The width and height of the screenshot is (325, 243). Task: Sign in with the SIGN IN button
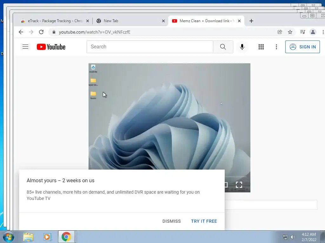302,47
